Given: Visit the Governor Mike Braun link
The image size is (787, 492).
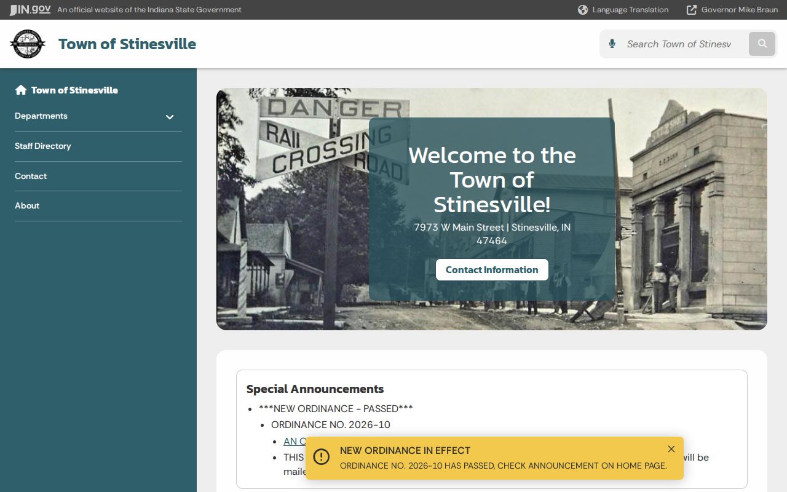Looking at the screenshot, I should pyautogui.click(x=740, y=10).
